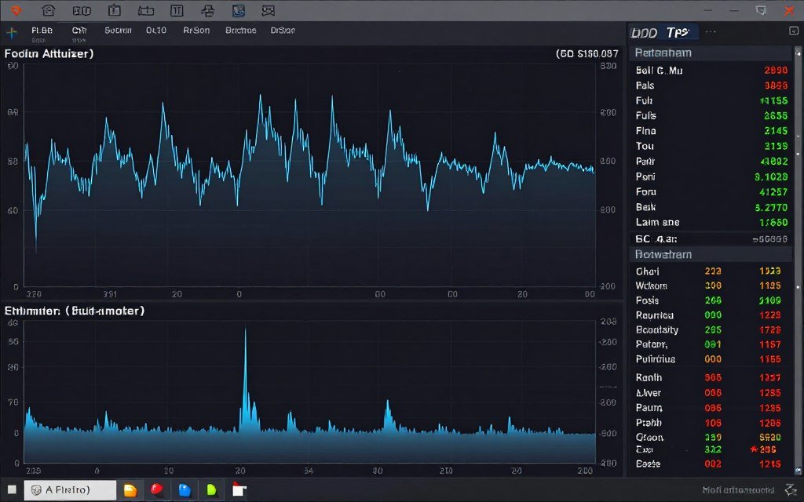Screen dimensions: 804x502
Task: Open the ellipsis menu beside the TPS tab
Action: pos(711,31)
